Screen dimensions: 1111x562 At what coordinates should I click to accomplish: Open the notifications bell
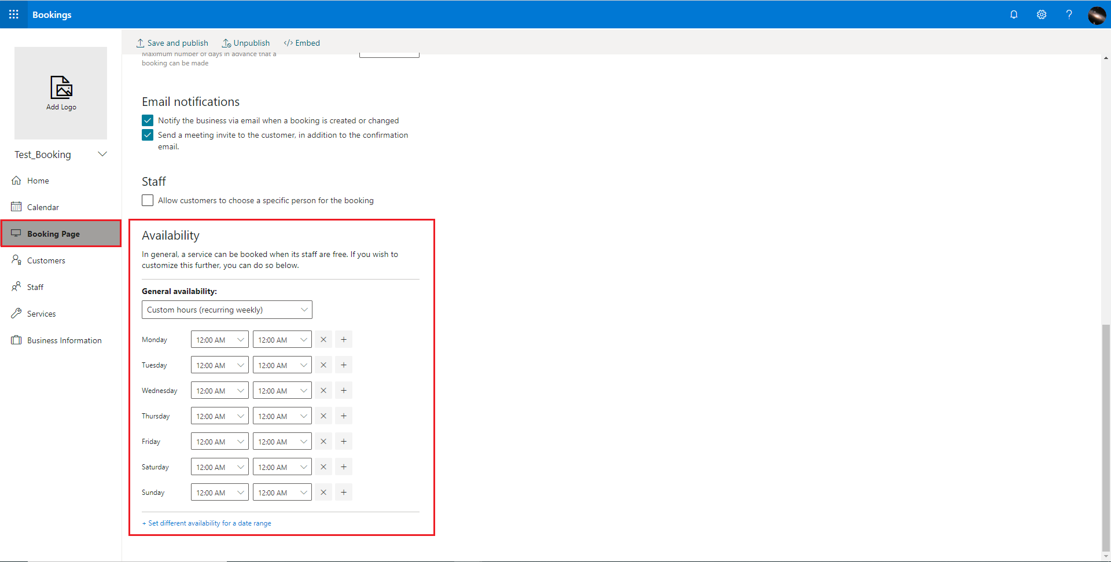click(1014, 14)
